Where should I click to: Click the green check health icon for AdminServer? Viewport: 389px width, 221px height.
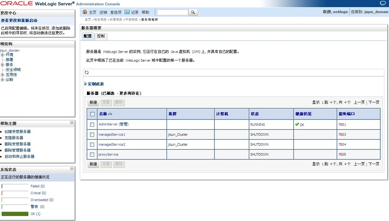[297, 124]
